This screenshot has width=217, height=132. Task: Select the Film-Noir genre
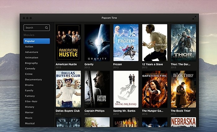pos(31,101)
